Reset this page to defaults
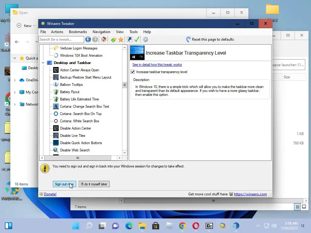Image resolution: width=311 pixels, height=233 pixels. [x=210, y=39]
